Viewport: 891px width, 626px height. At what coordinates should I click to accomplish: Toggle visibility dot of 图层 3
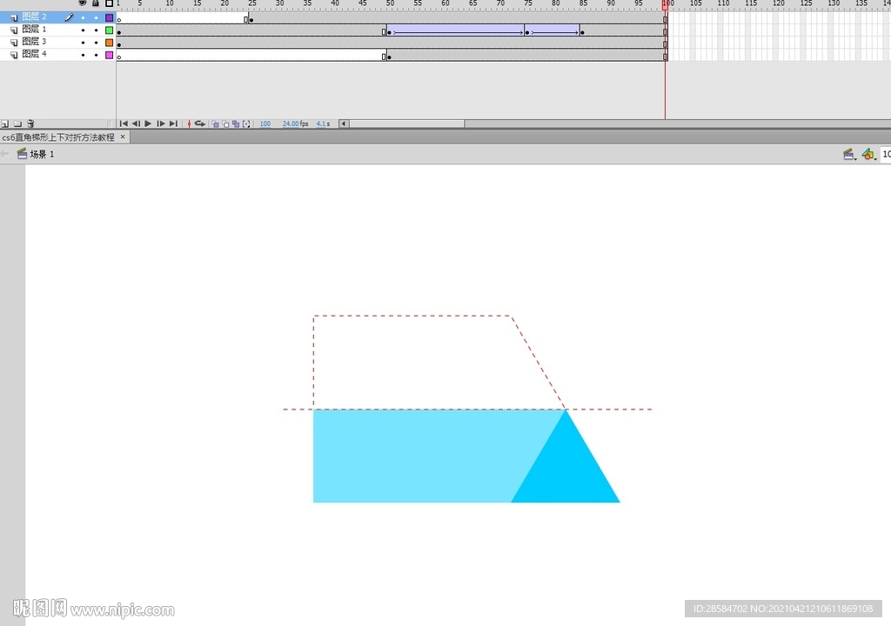pos(83,43)
